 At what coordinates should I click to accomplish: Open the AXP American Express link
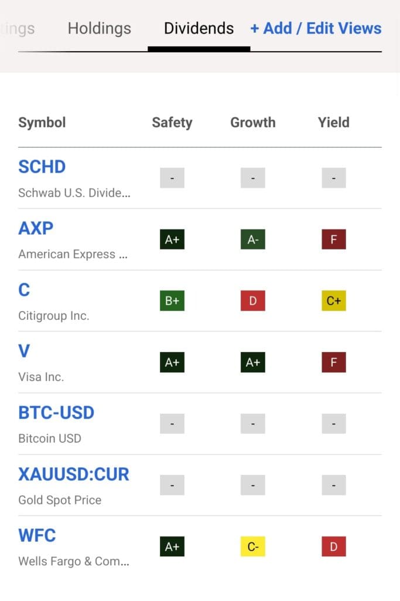[36, 228]
